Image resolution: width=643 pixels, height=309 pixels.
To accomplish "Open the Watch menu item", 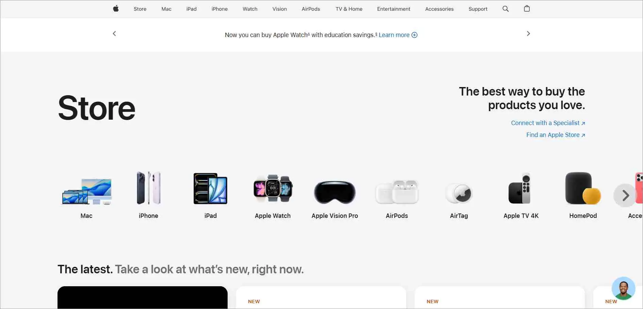I will (250, 9).
